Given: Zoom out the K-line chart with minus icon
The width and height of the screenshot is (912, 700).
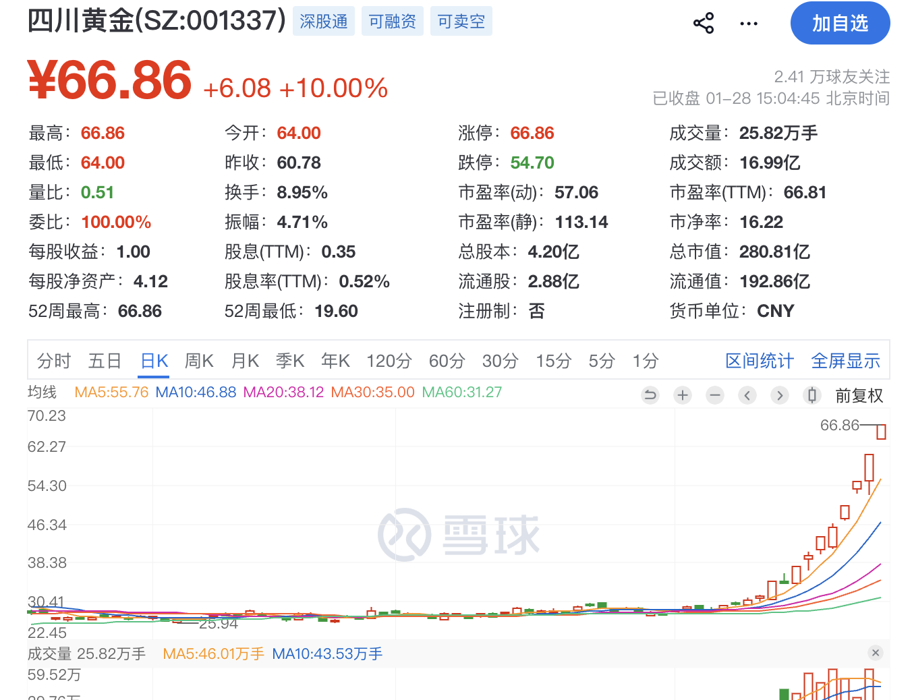Looking at the screenshot, I should [715, 395].
